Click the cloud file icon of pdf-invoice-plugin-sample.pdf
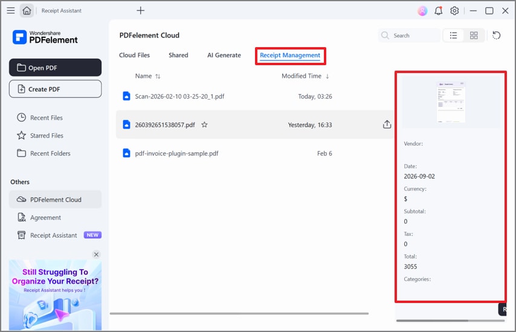Screen dimensions: 516x332 click(x=126, y=153)
